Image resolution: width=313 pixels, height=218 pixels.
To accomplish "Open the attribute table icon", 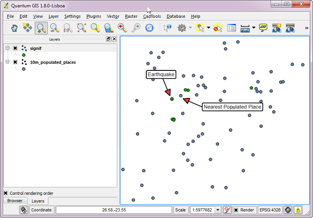I will pyautogui.click(x=231, y=28).
